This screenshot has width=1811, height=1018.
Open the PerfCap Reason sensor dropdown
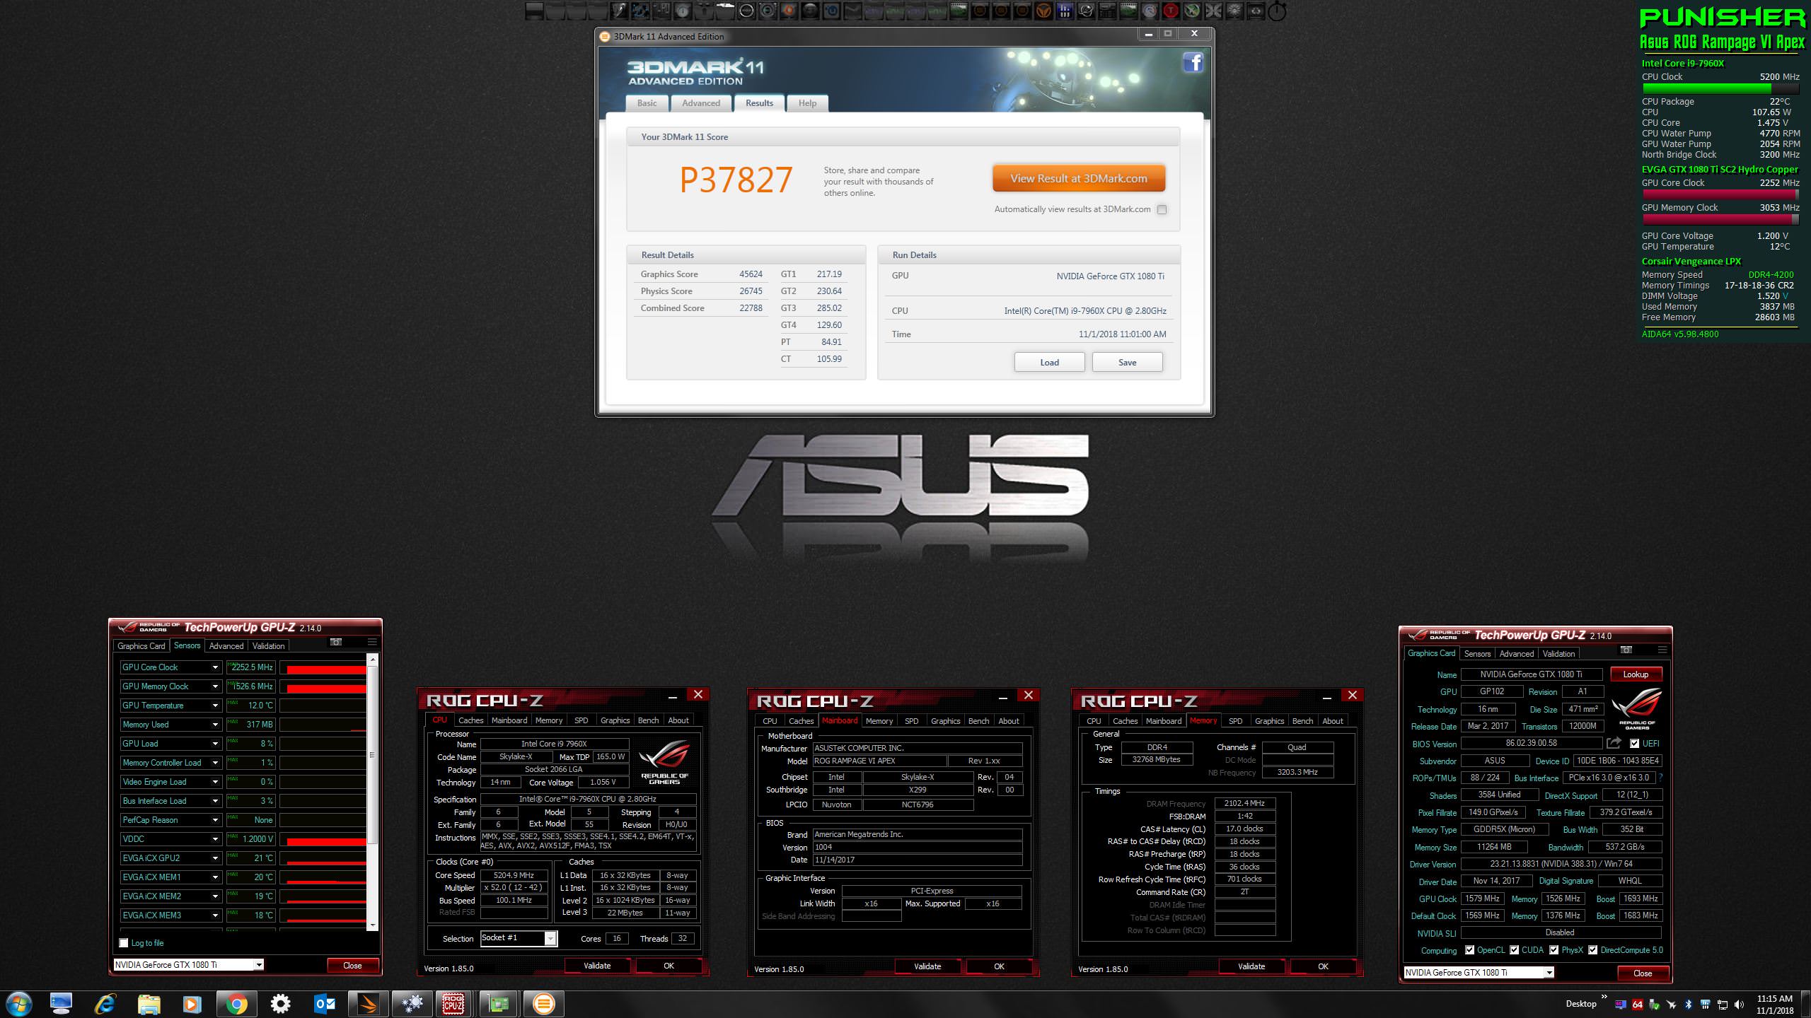pyautogui.click(x=215, y=820)
